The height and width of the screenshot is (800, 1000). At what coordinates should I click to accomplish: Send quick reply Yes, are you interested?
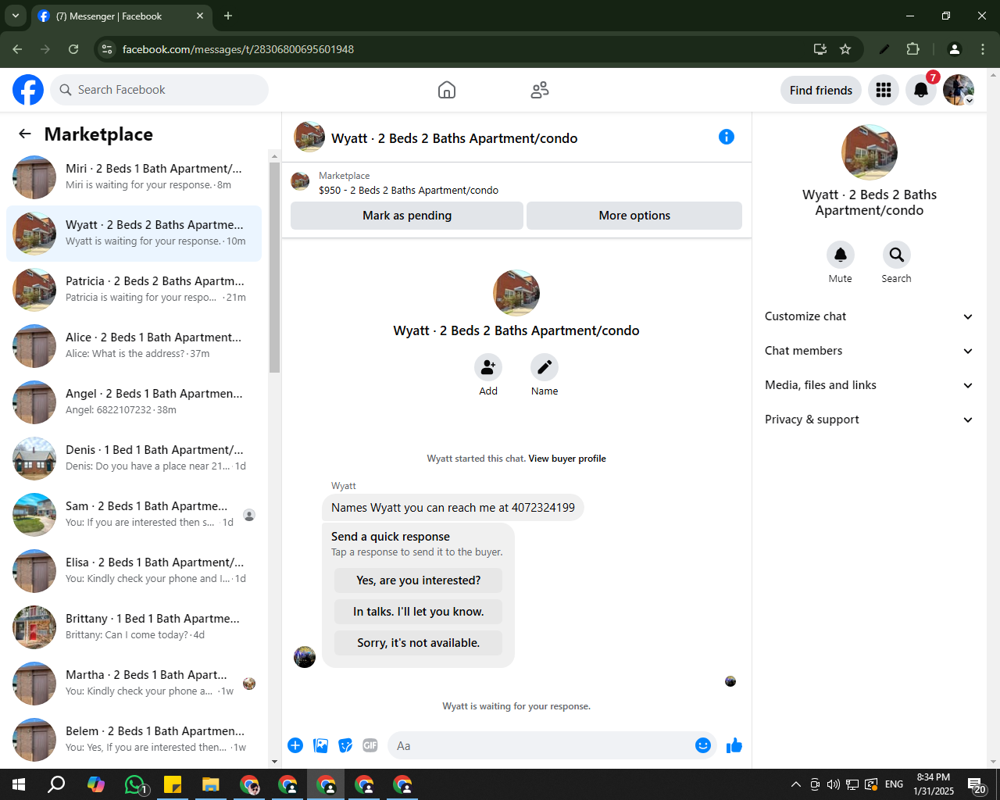[419, 580]
